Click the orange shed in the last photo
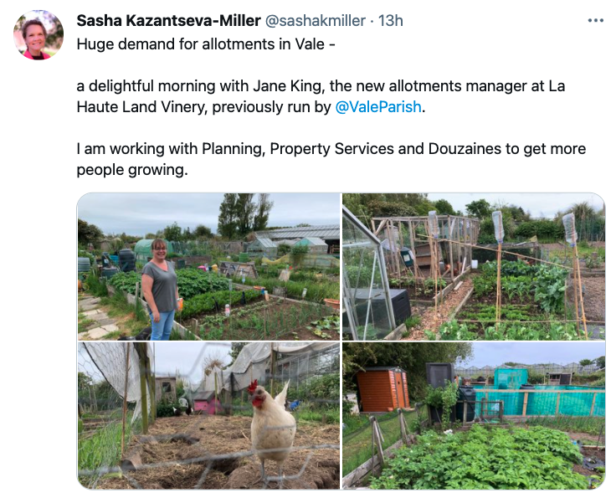This screenshot has height=498, width=616. pyautogui.click(x=382, y=389)
